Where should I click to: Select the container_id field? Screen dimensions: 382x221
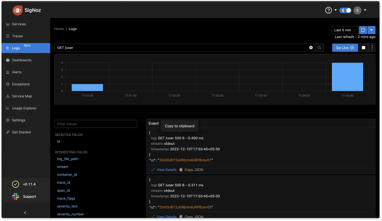[x=67, y=175]
